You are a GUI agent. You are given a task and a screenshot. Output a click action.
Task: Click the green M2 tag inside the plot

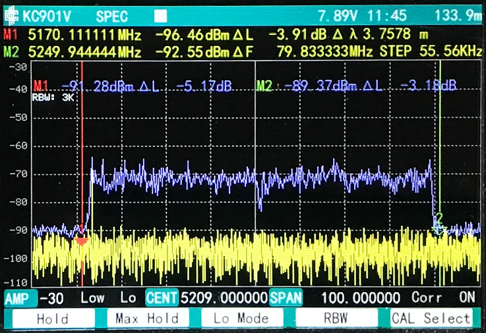tap(264, 86)
